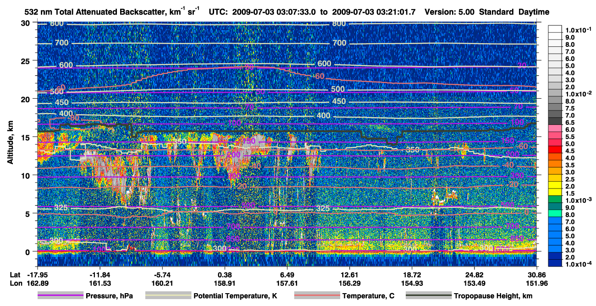Click the salmon Temperature legend line swatch
The width and height of the screenshot is (596, 306).
pos(316,296)
